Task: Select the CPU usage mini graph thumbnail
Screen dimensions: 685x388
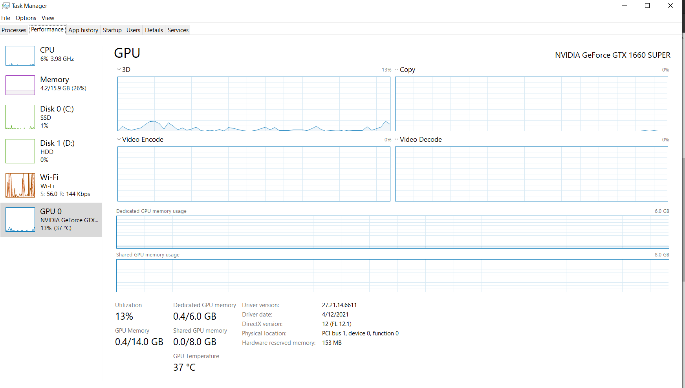Action: click(x=20, y=56)
